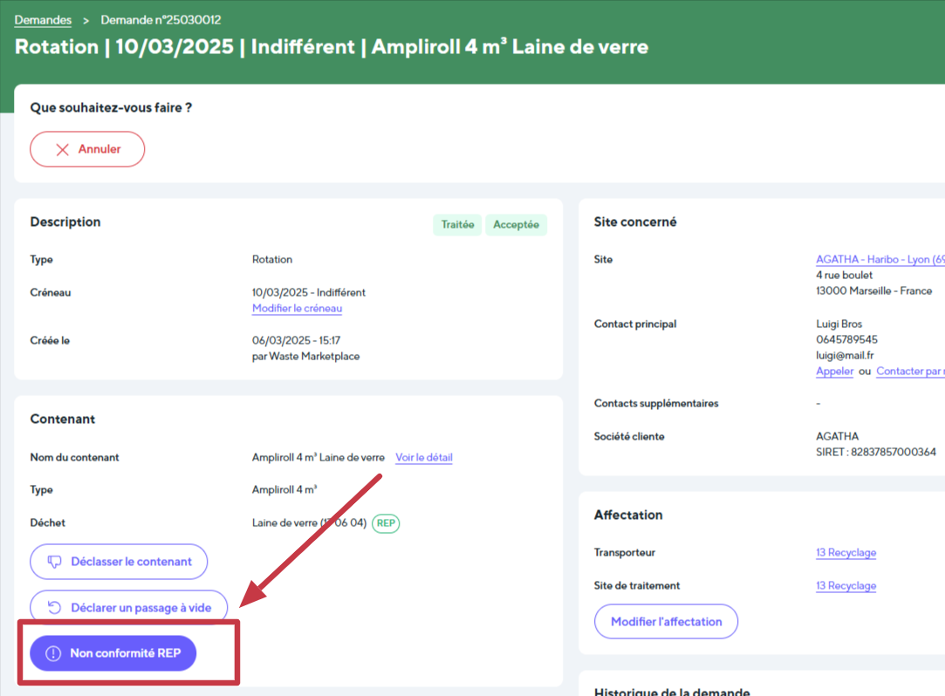Viewport: 945px width, 696px height.
Task: Open the Site de traitement 13 Recyclage link
Action: (846, 586)
